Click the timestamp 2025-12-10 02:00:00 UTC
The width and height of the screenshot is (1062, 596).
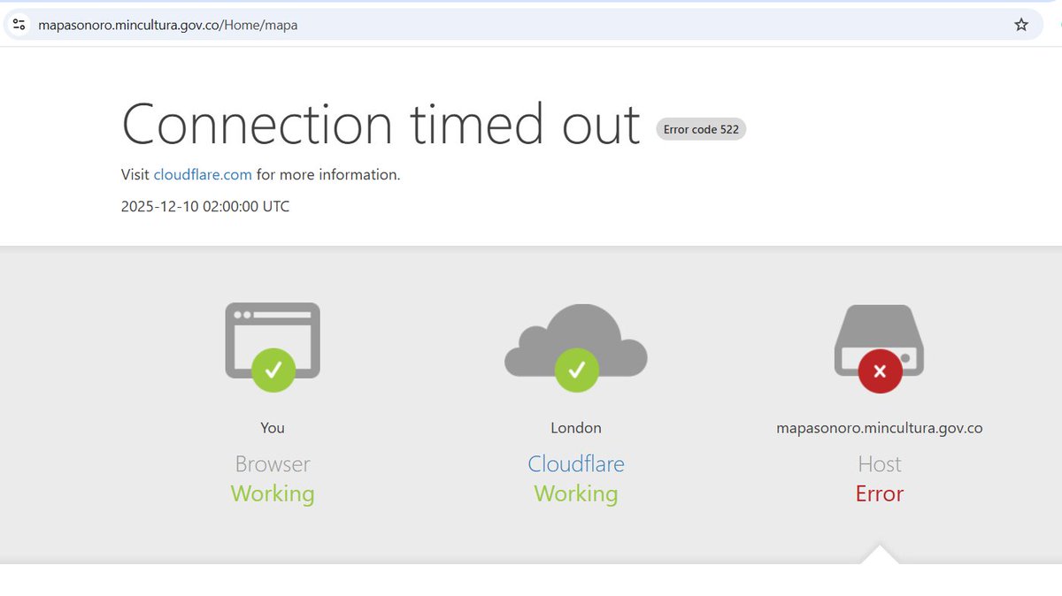pyautogui.click(x=205, y=207)
